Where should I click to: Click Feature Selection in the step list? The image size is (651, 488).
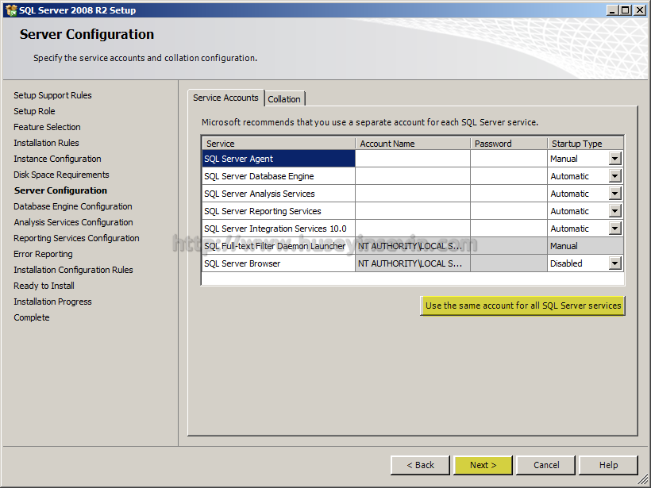(47, 127)
